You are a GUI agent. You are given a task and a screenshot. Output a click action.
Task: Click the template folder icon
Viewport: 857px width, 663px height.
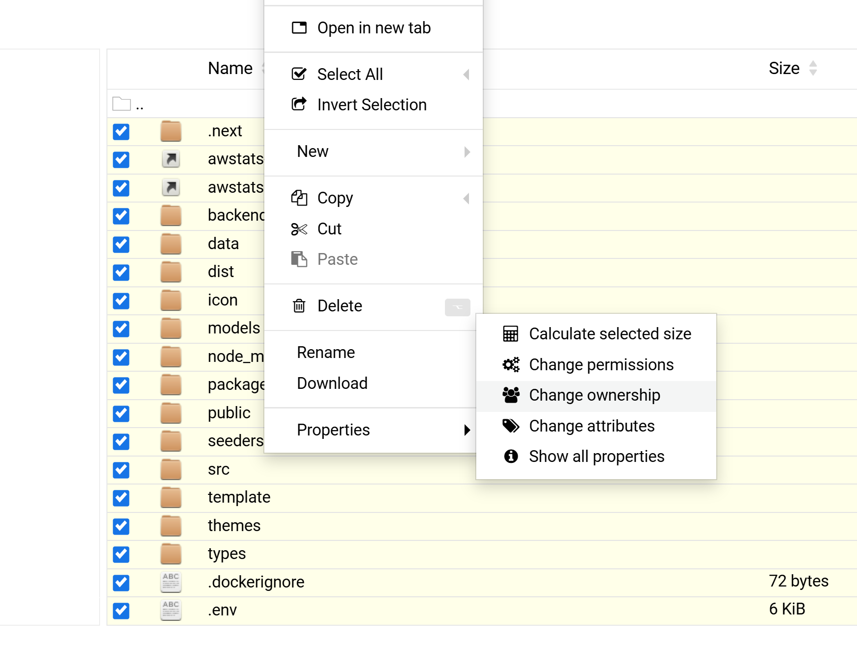point(171,498)
